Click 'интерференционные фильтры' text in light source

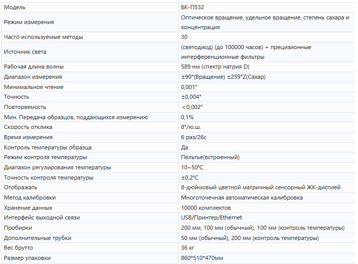click(x=223, y=57)
